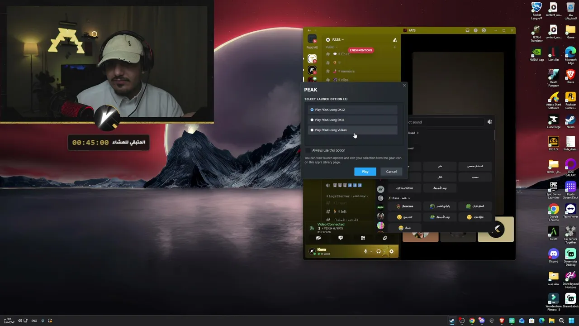Image resolution: width=579 pixels, height=326 pixels.
Task: Open R.E.P.O. desktop shortcut
Action: pyautogui.click(x=554, y=144)
